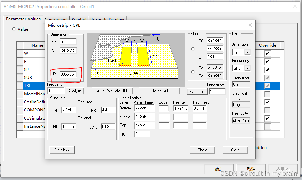The image size is (302, 180).
Task: Switch to the Parameter Values tab
Action: coord(23,19)
